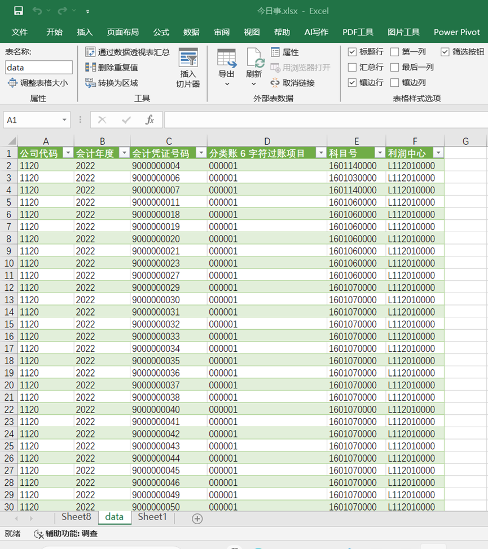Viewport: 488px width, 549px height.
Task: Click the table name field containing data
Action: 39,67
